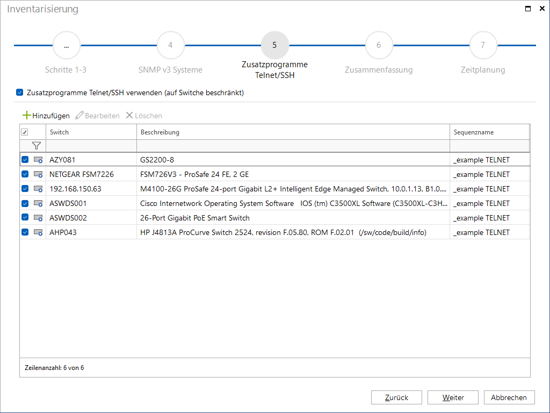The image size is (550, 413).
Task: Click the Weiter button
Action: 453,397
